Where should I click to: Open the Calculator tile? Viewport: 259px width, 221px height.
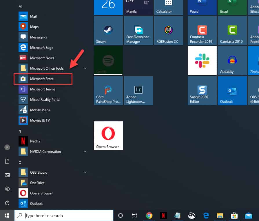click(x=169, y=8)
